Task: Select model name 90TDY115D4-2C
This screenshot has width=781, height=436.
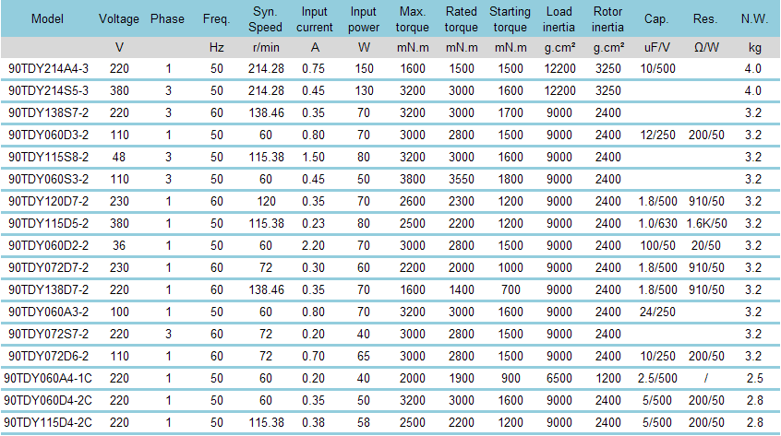Action: [48, 422]
